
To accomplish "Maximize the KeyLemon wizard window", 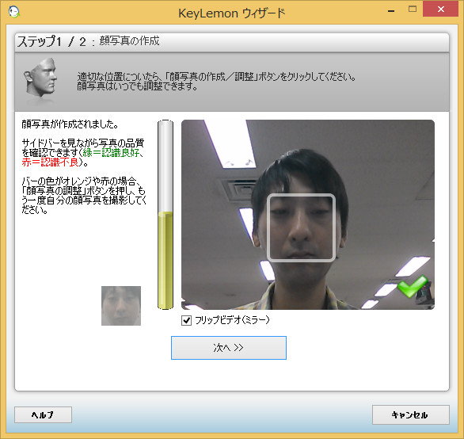I will coord(413,10).
